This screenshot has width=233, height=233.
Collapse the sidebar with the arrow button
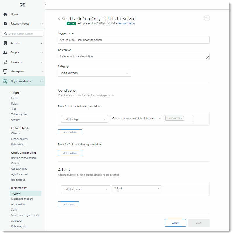click(46, 4)
